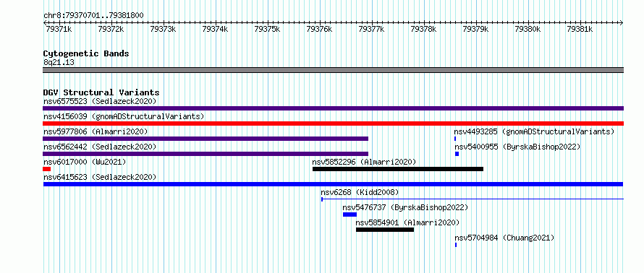The height and width of the screenshot is (273, 644).
Task: Click the nsv5854901 (Almarri2020) label
Action: coord(407,222)
